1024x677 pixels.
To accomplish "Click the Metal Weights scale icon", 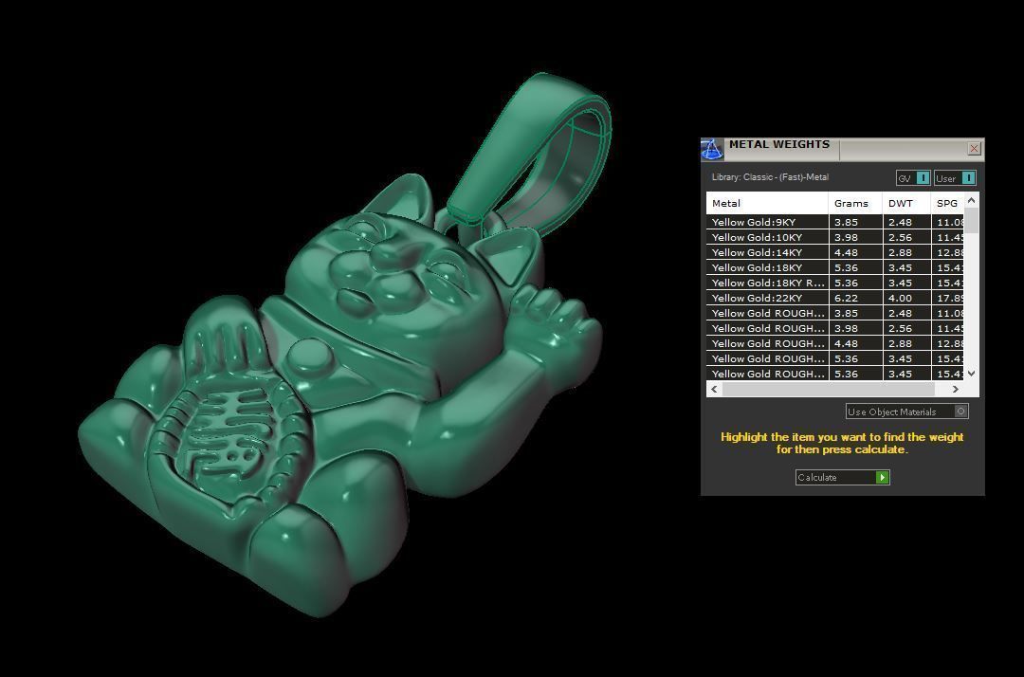I will [x=712, y=150].
